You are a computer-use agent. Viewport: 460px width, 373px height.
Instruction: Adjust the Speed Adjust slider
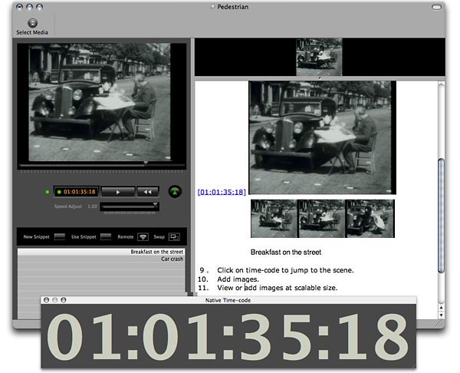pyautogui.click(x=129, y=206)
